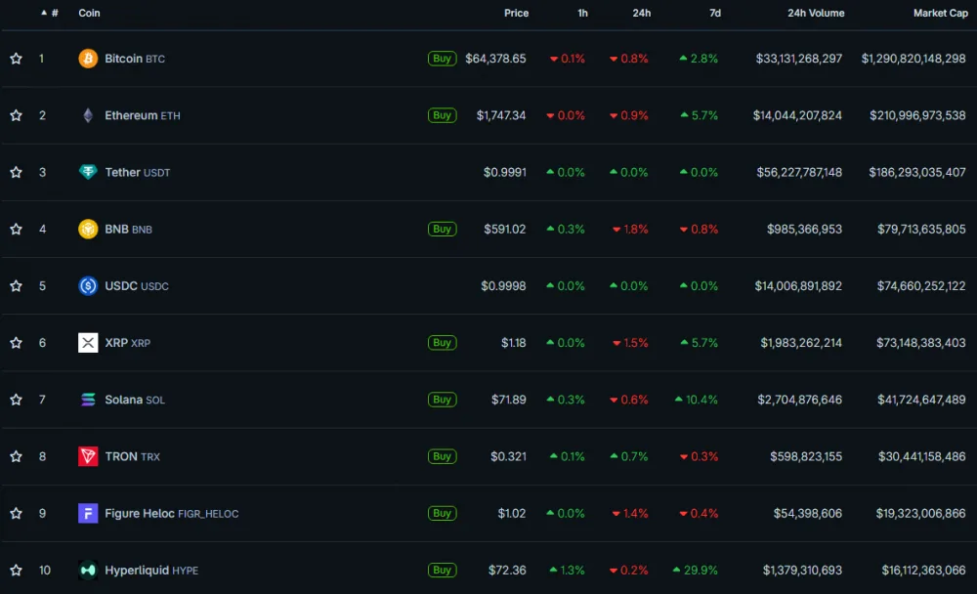This screenshot has height=594, width=977.
Task: Add Solana to watchlist via star
Action: tap(17, 400)
